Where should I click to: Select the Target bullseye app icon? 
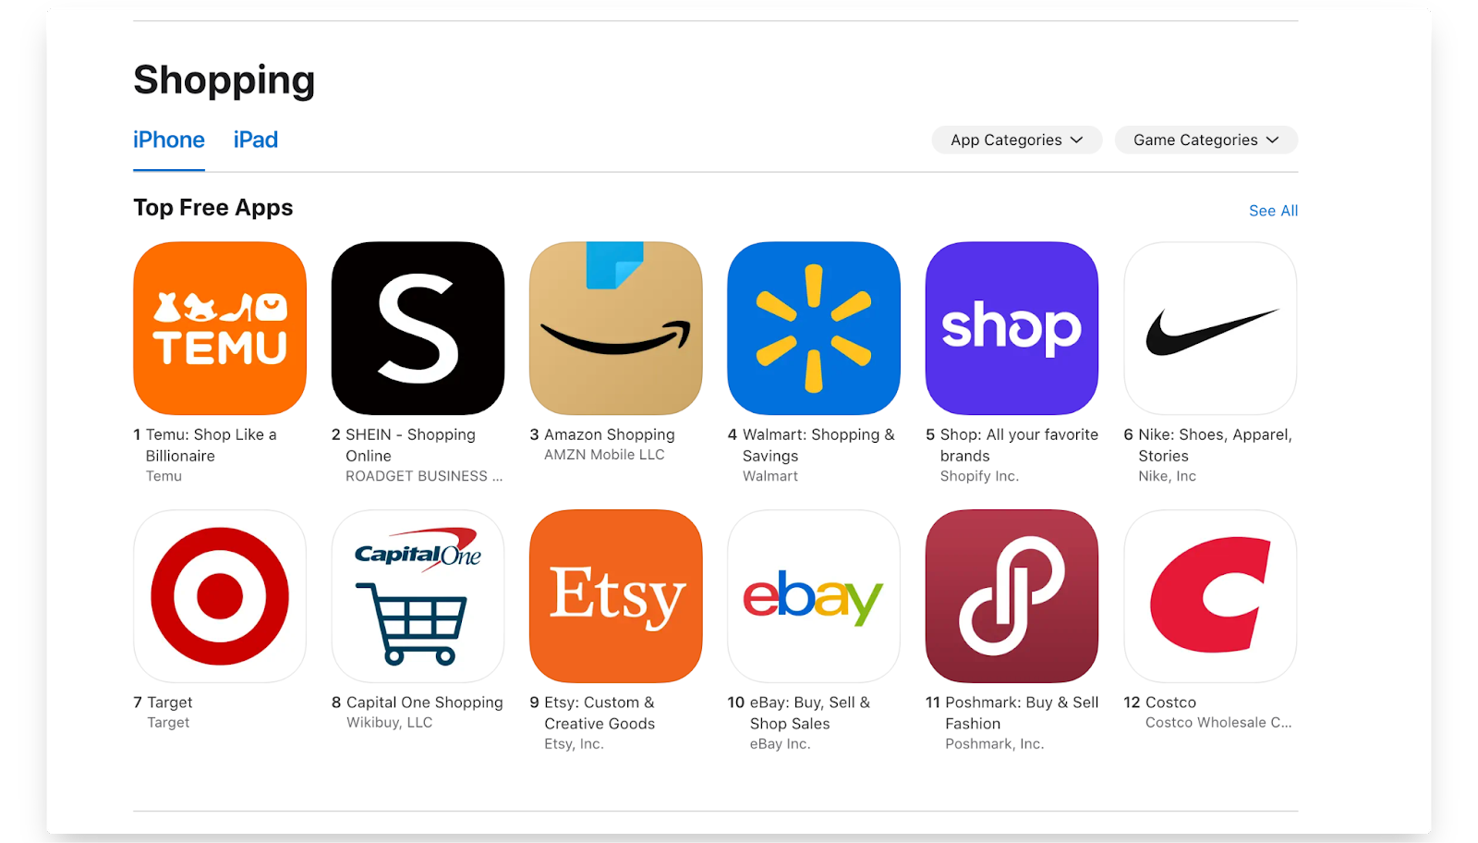click(220, 596)
